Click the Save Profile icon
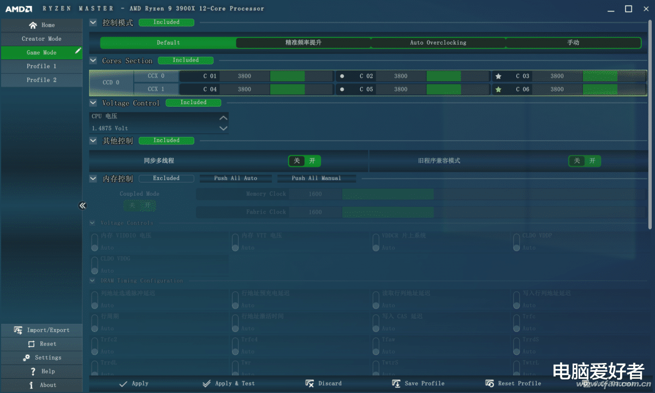Image resolution: width=655 pixels, height=393 pixels. click(396, 384)
